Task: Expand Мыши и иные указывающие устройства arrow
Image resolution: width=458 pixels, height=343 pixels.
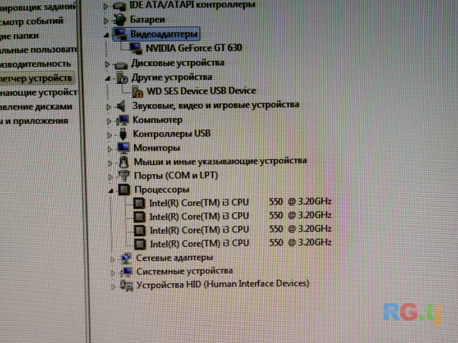Action: click(110, 163)
